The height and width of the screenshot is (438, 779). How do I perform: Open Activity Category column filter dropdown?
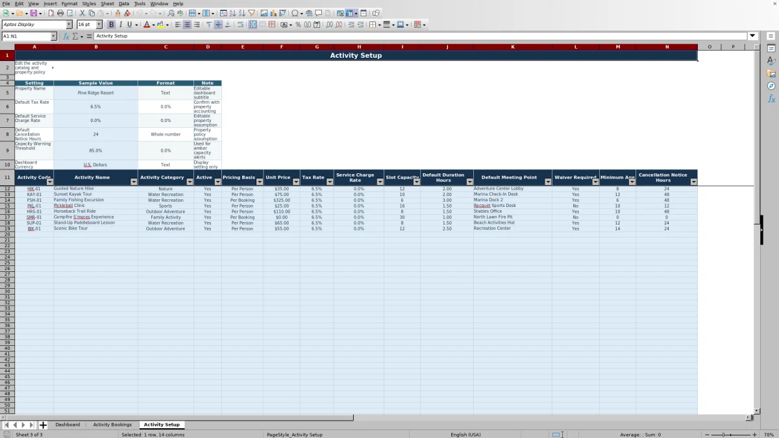tap(190, 182)
